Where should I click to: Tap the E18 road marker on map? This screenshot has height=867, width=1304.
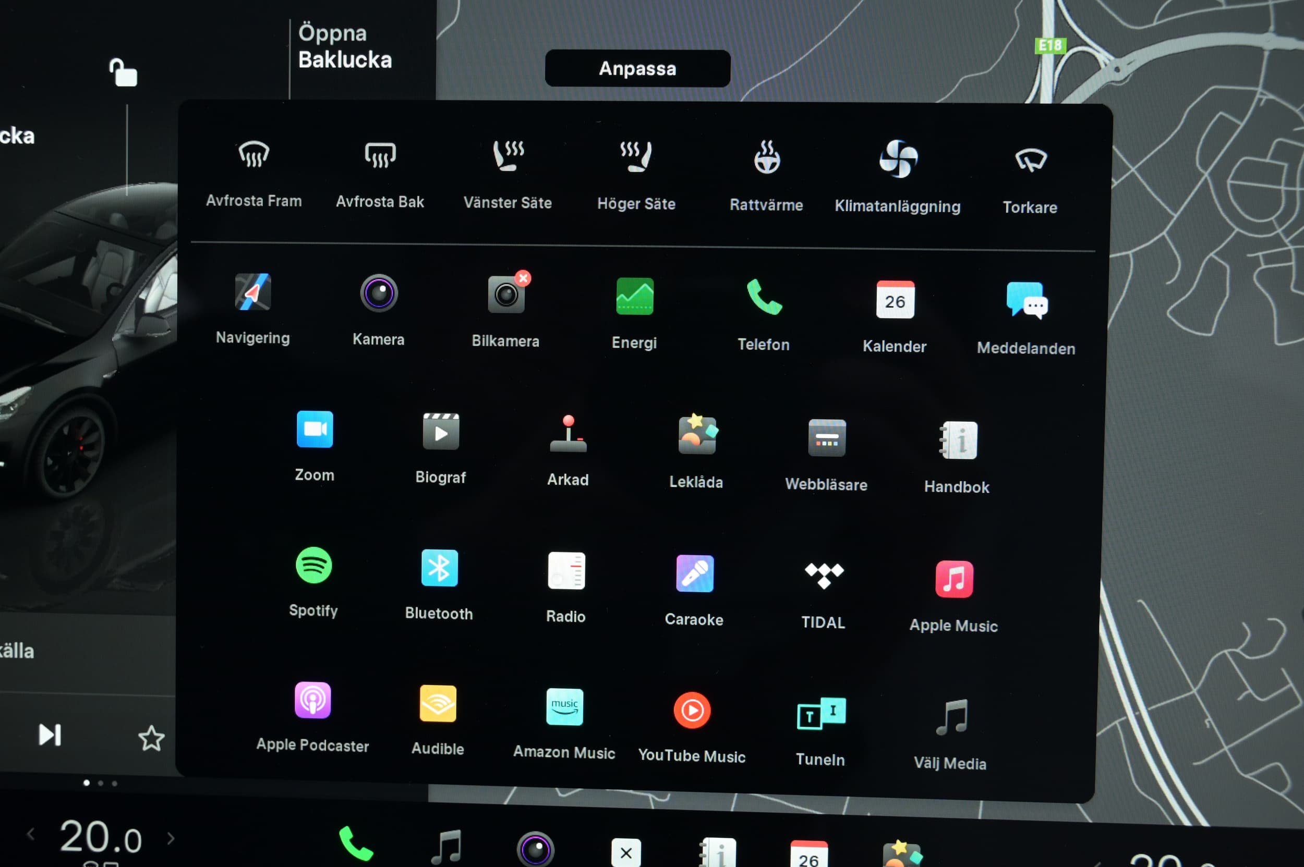1050,45
